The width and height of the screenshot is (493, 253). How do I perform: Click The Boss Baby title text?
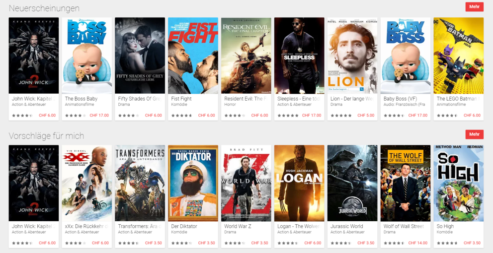[x=81, y=99]
